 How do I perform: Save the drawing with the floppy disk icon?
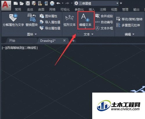coord(28,3)
